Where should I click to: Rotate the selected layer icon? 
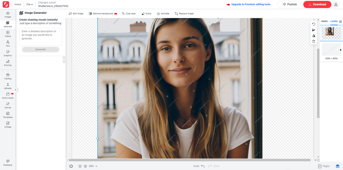[314, 24]
